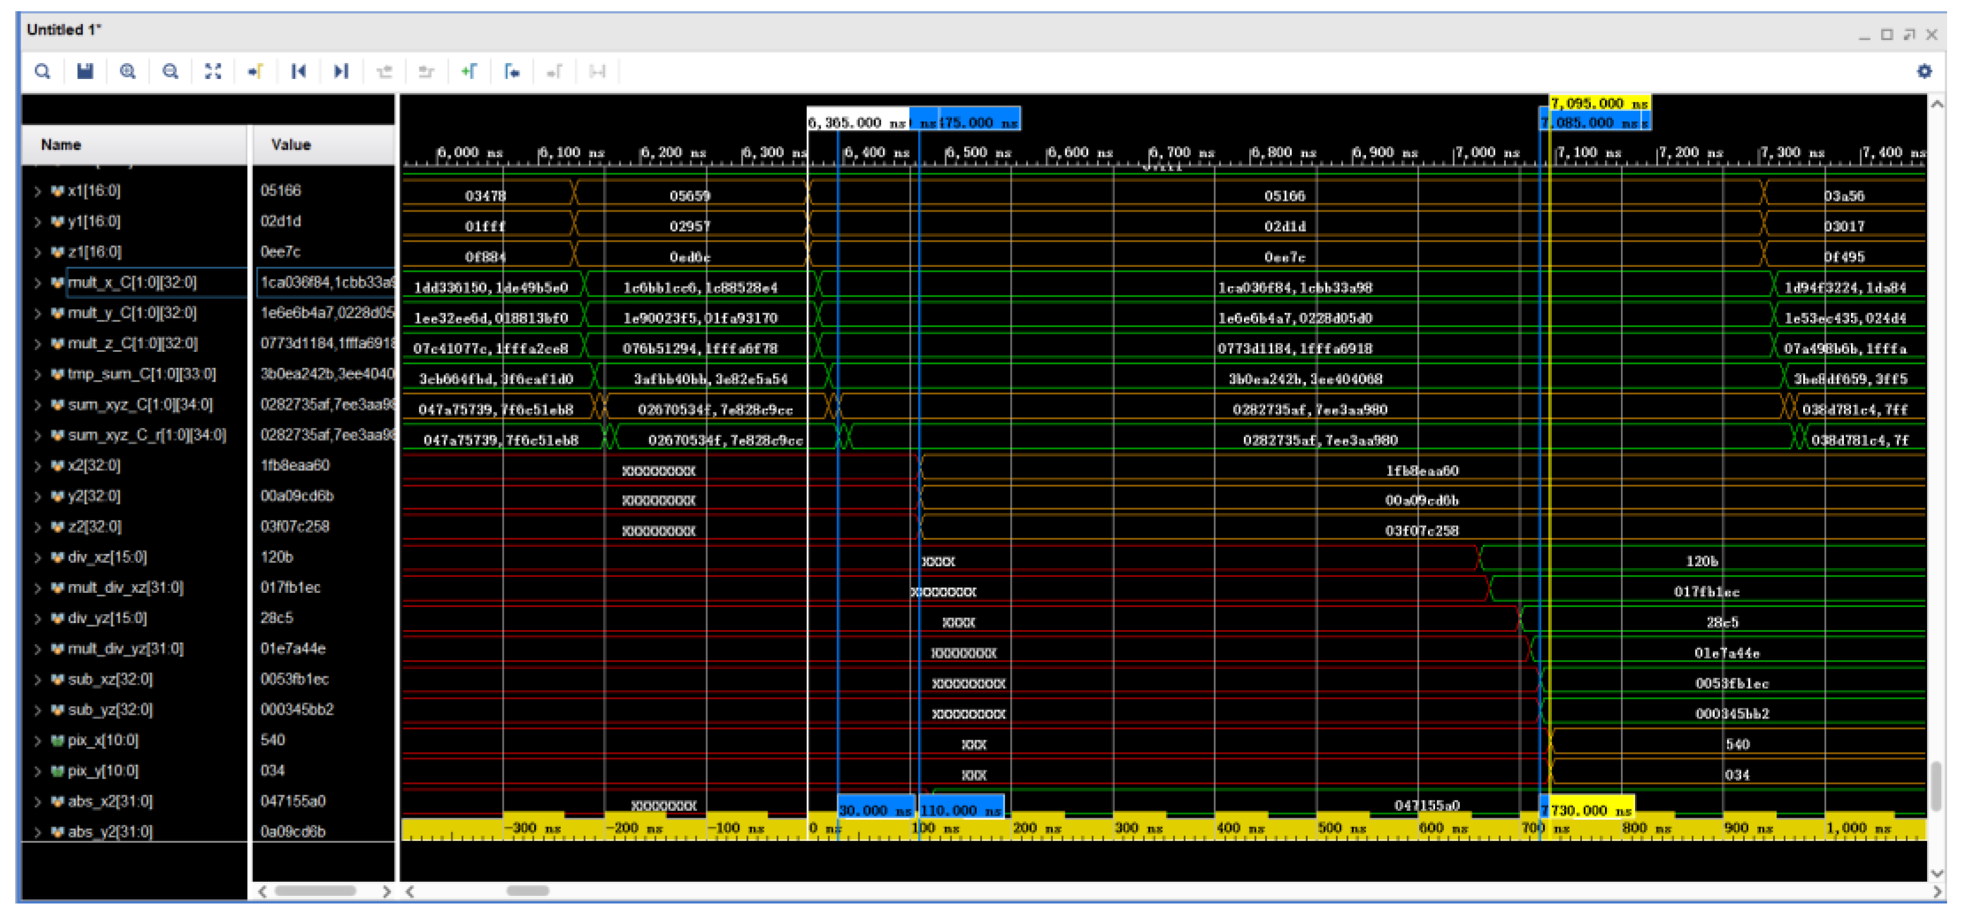Expand the pix_x[10:0] bus
1963x920 pixels.
click(x=37, y=741)
